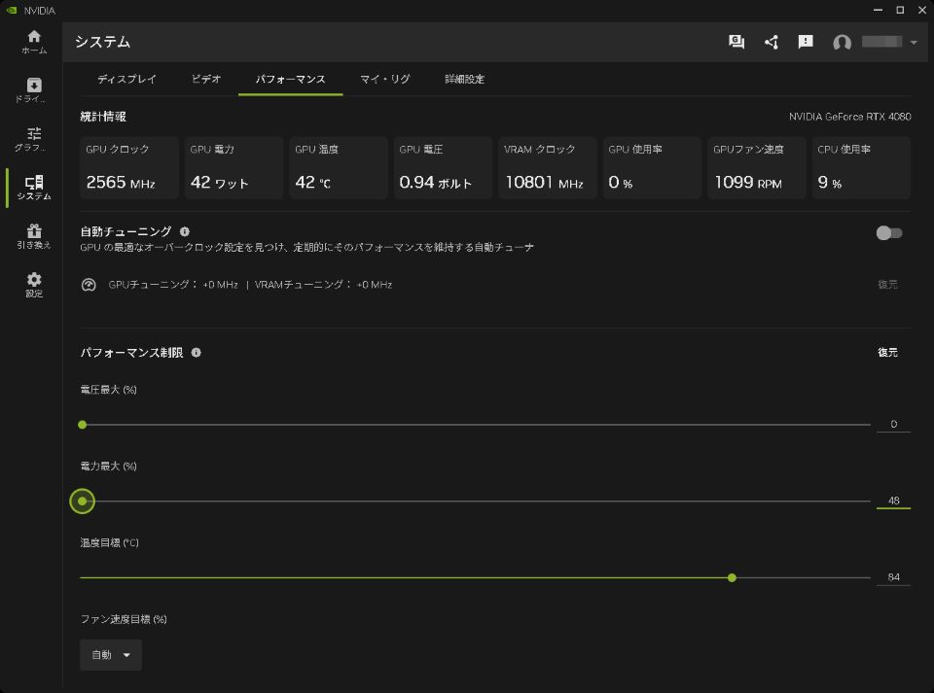Click the NVIDIA GeForce RTX 4080 label
Viewport: 934px width, 693px height.
point(850,117)
